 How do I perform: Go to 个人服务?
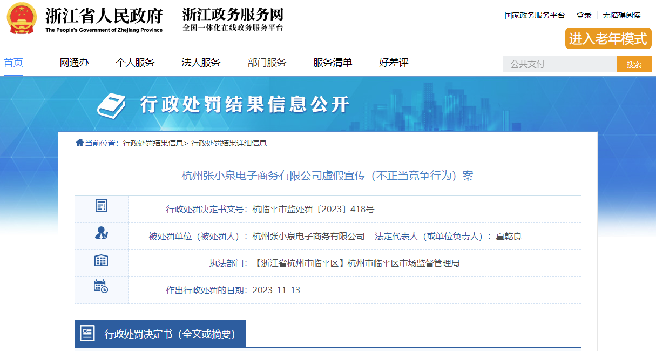[135, 63]
